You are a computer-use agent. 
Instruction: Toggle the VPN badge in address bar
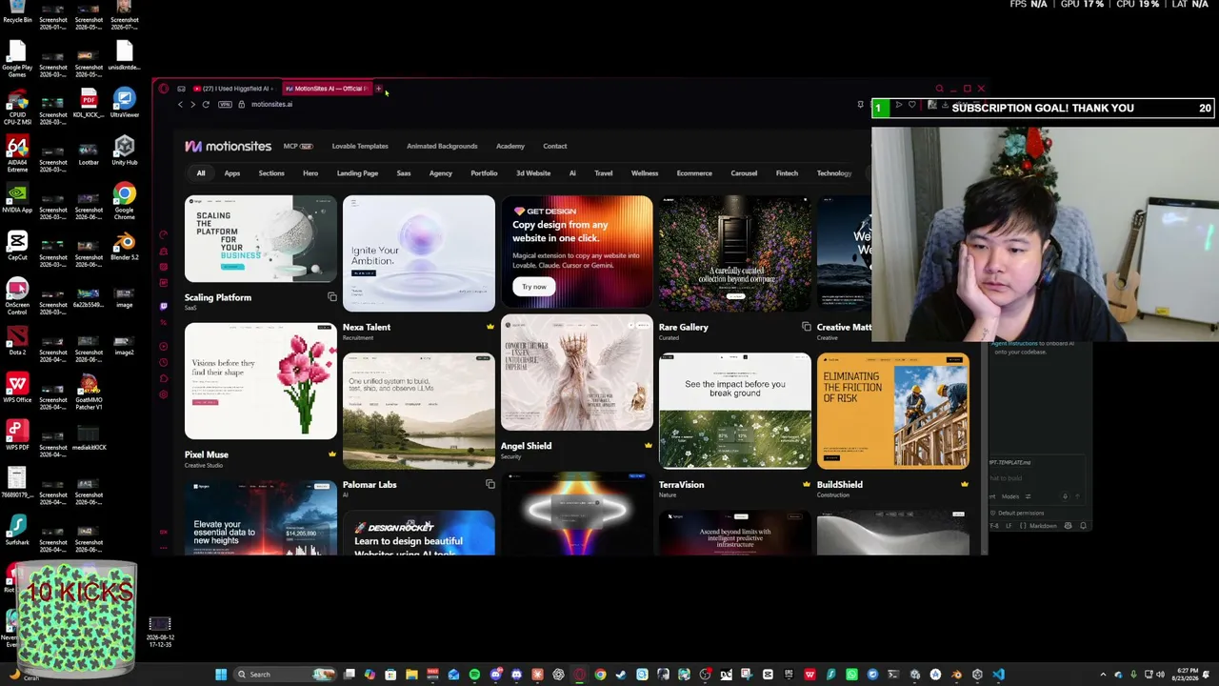tap(226, 104)
